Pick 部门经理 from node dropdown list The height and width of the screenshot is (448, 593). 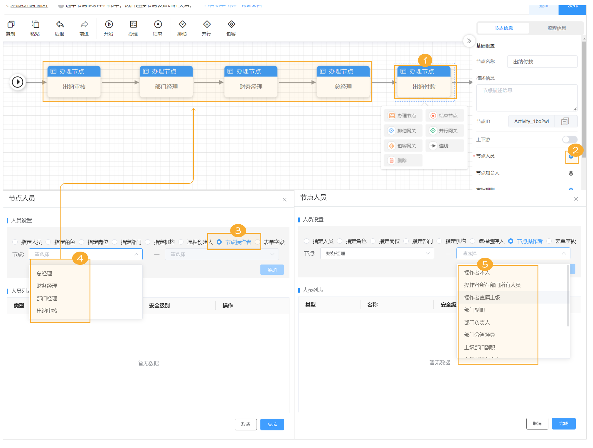47,298
